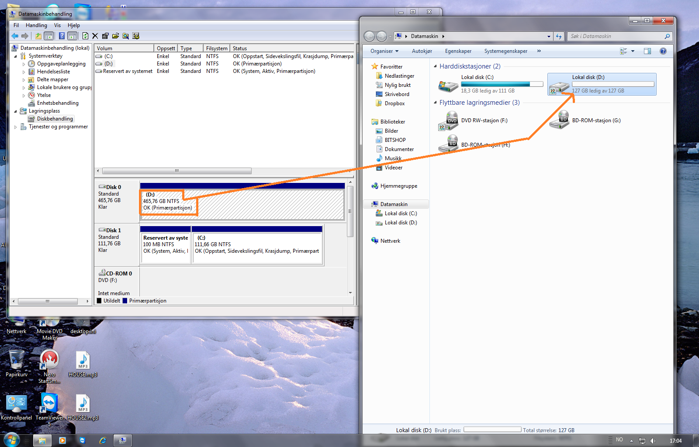Click the Back arrow in Datamaskinbehandling toolbar

15,36
